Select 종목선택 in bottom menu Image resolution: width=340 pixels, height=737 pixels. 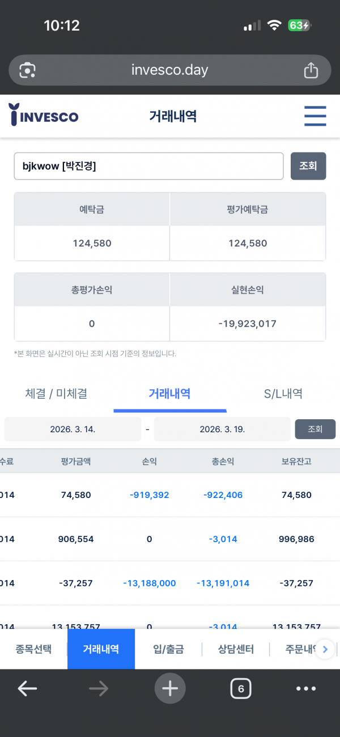point(33,649)
